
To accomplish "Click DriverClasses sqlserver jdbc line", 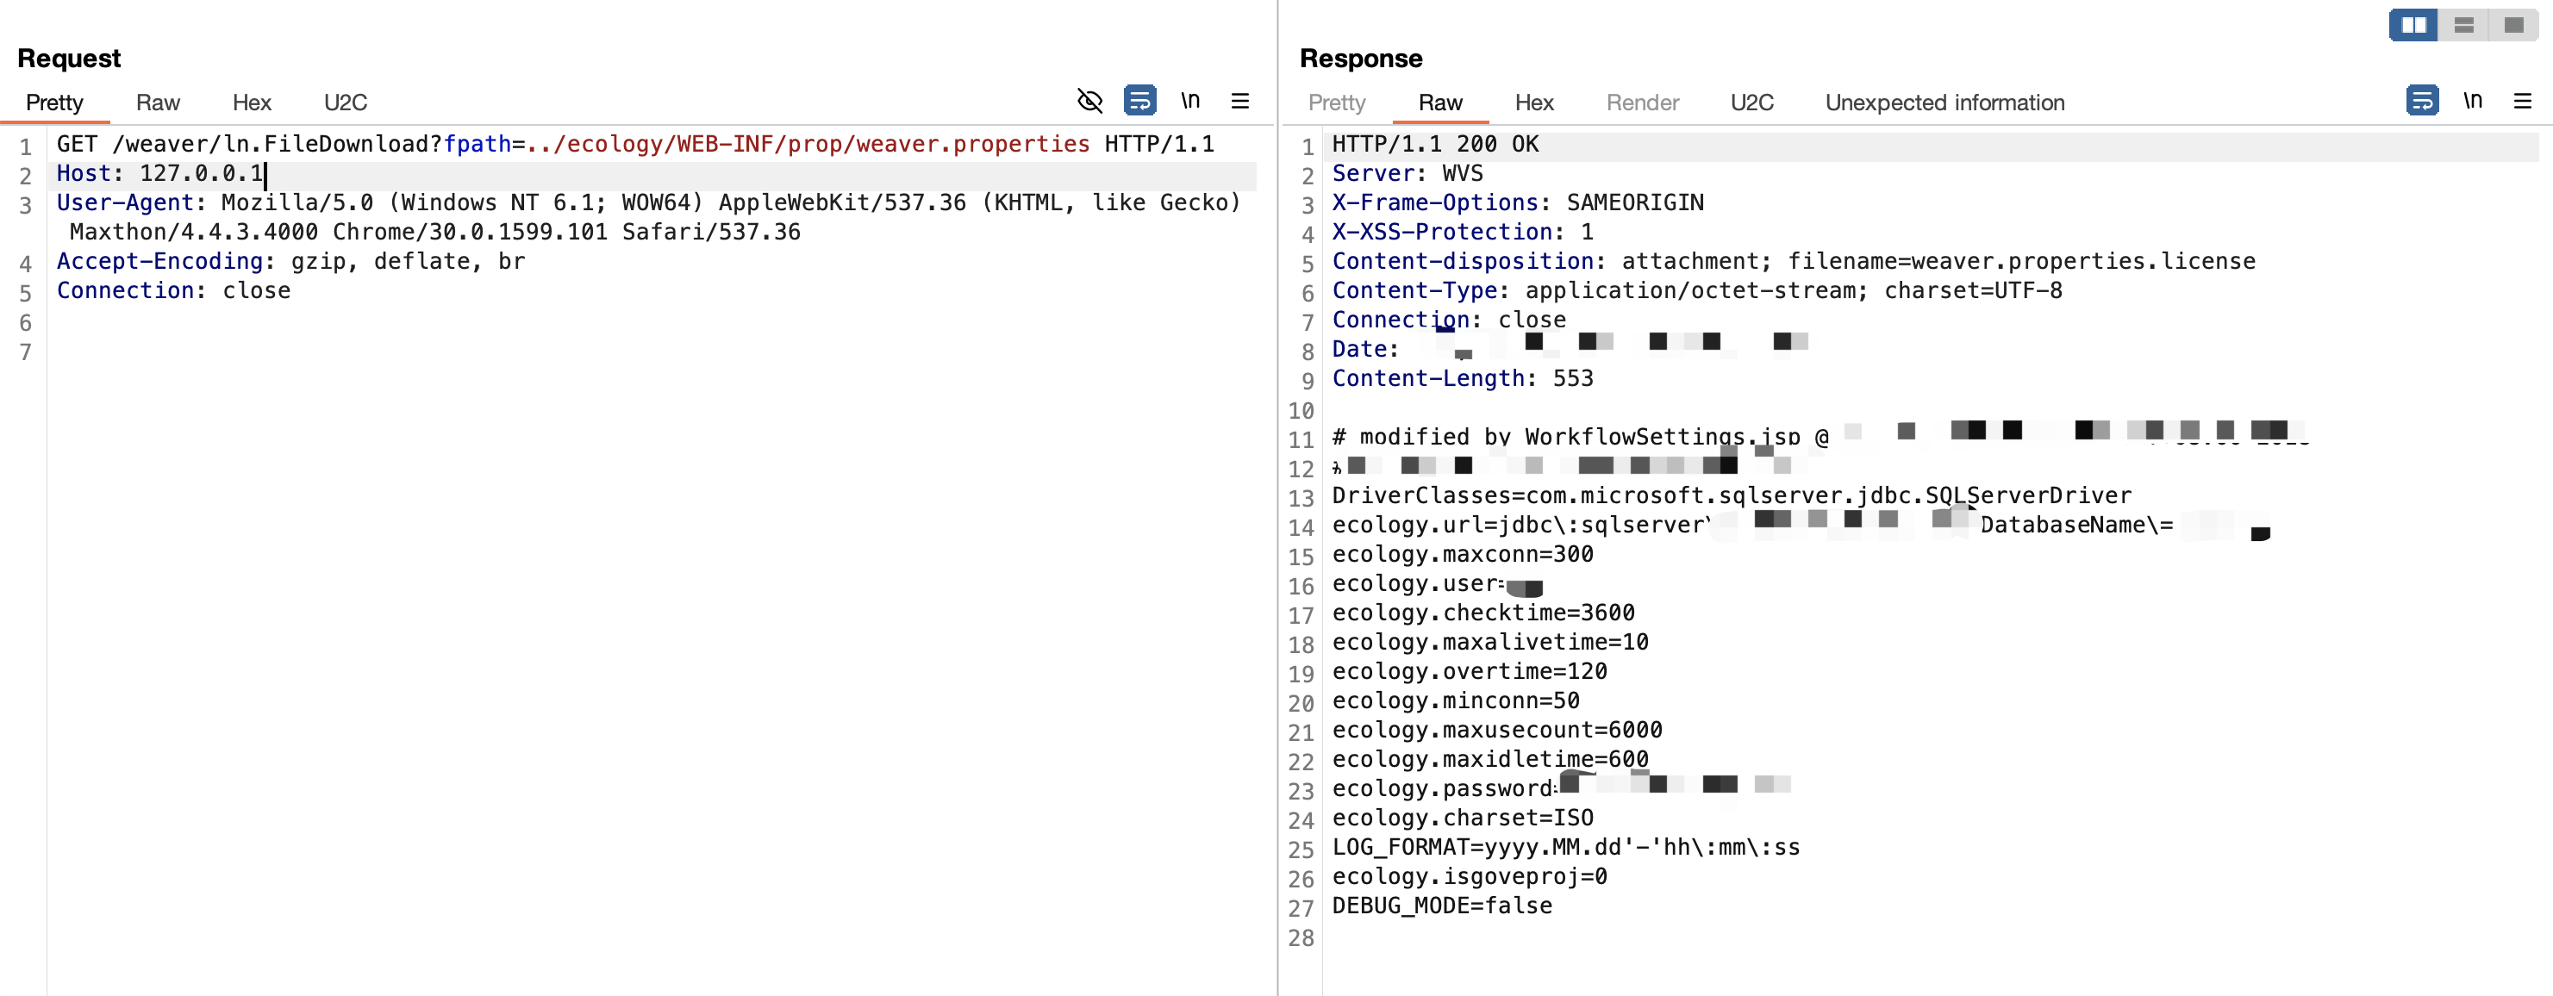I will click(x=1732, y=496).
